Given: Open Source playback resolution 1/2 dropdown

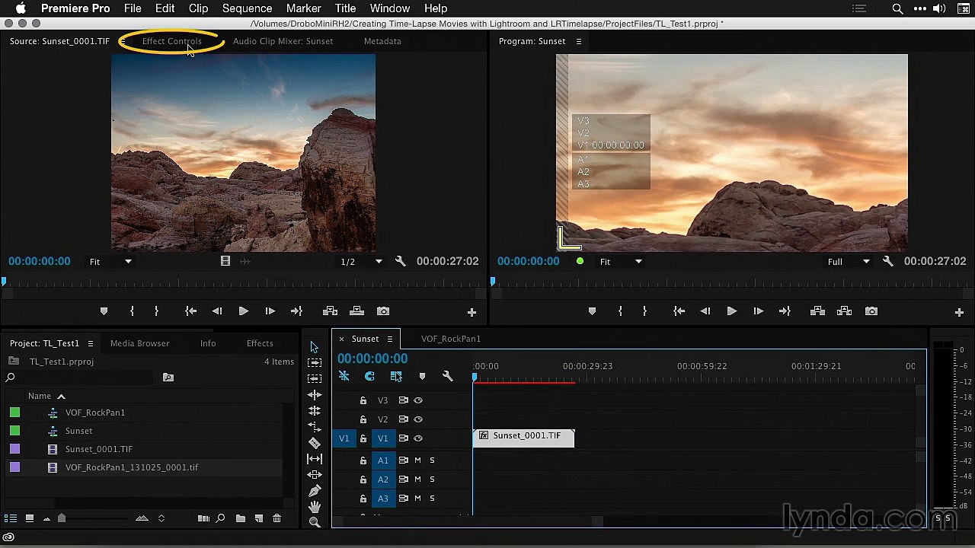Looking at the screenshot, I should 361,262.
